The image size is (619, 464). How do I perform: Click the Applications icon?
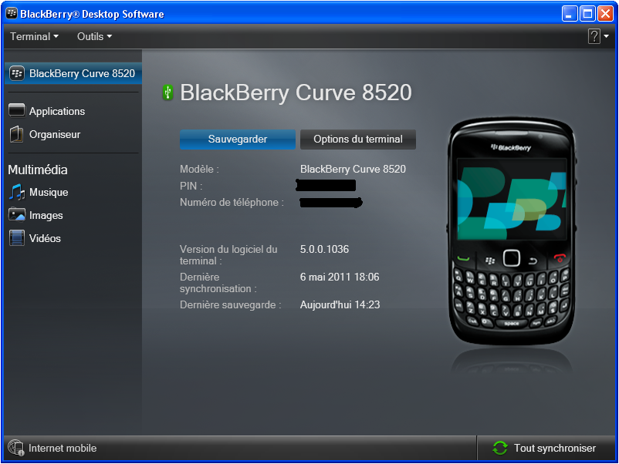[16, 110]
